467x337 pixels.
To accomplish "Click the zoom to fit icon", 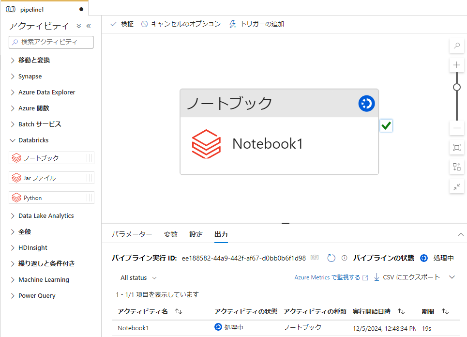I will point(456,147).
